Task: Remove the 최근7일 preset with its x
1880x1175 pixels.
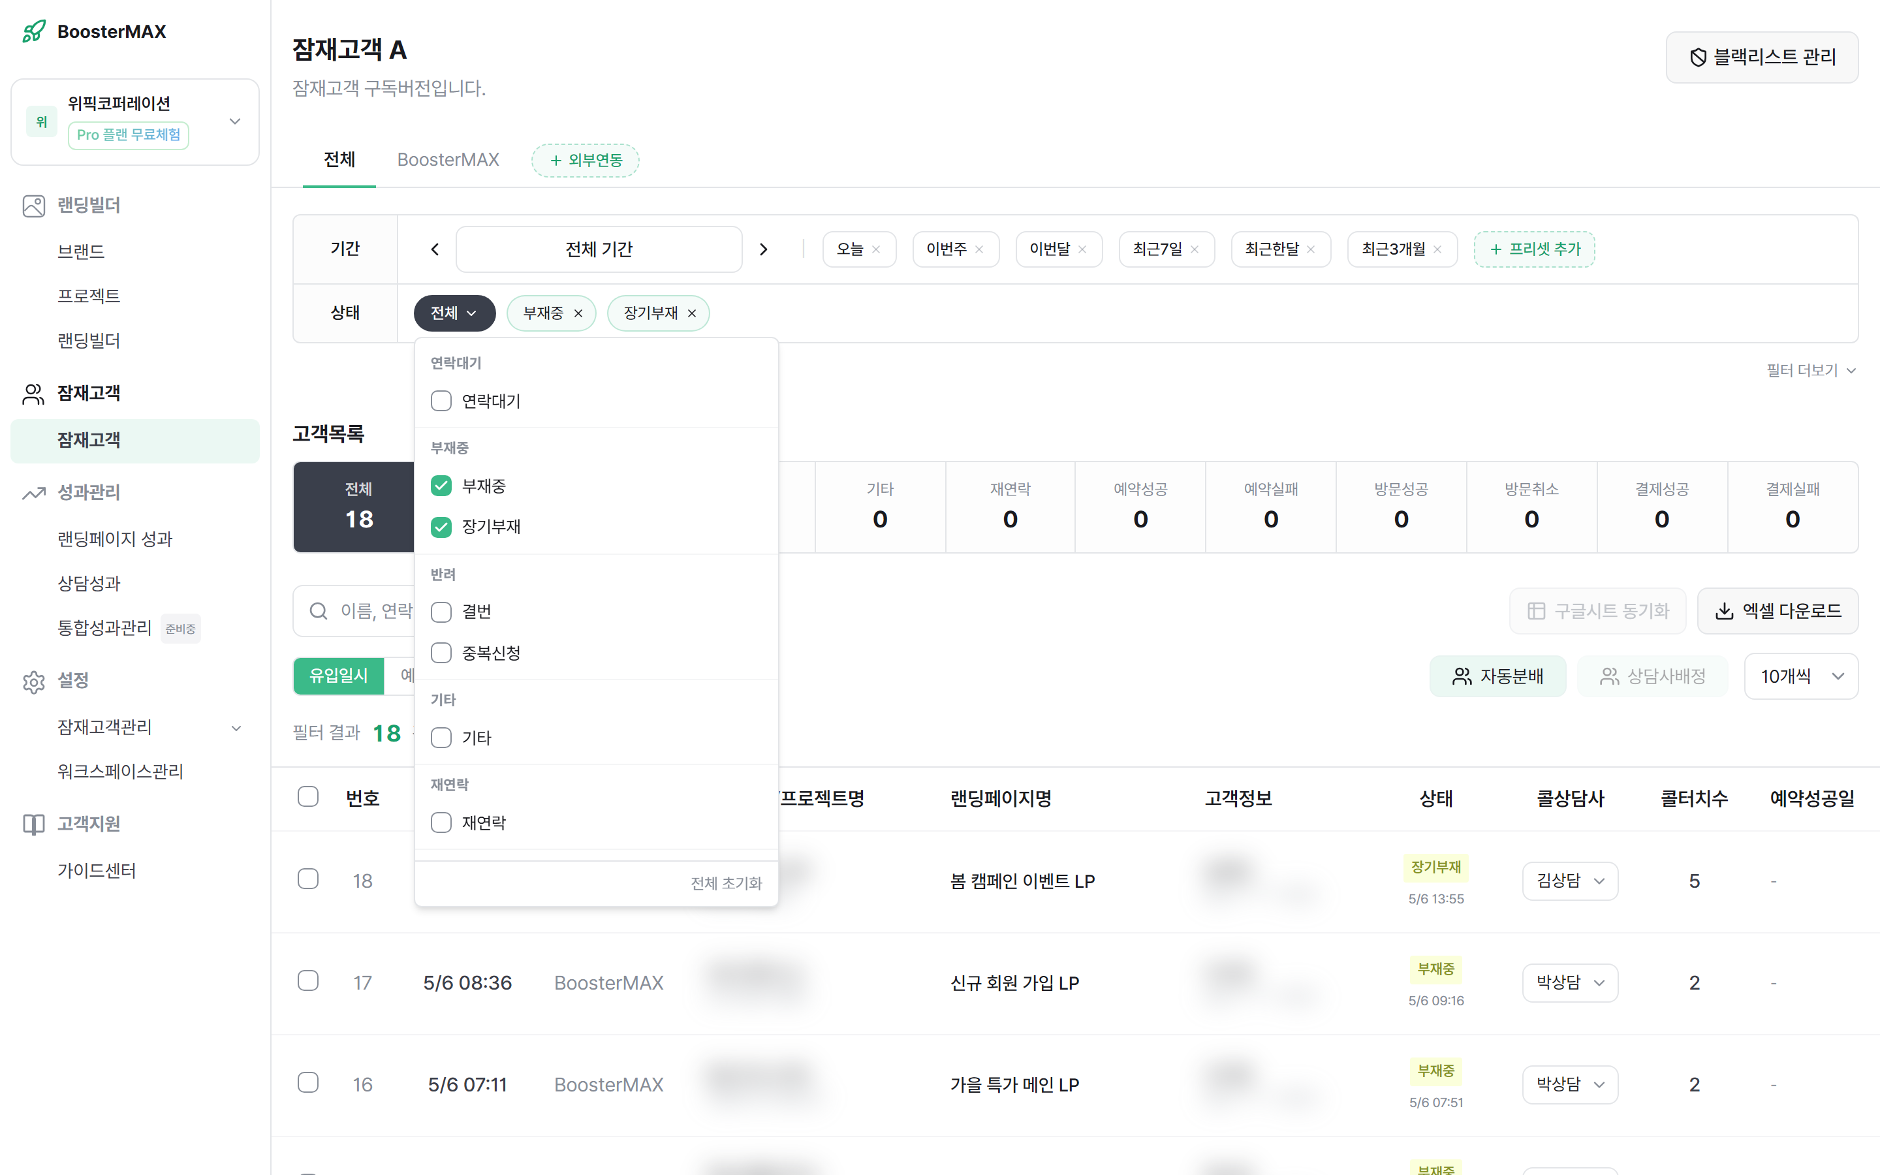Action: (x=1195, y=249)
